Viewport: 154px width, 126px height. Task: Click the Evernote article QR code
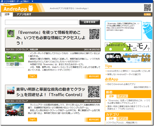94,34
